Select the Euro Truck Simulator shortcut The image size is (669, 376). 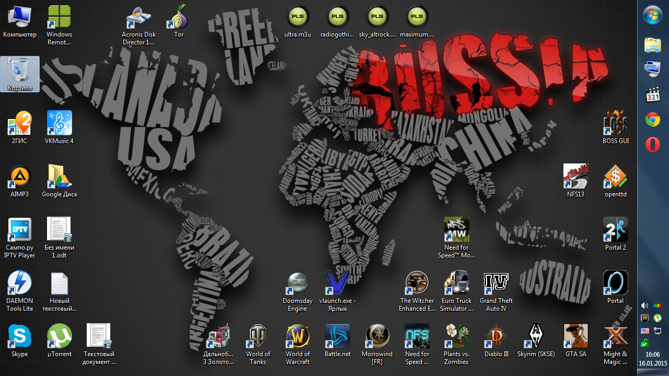pos(456,291)
